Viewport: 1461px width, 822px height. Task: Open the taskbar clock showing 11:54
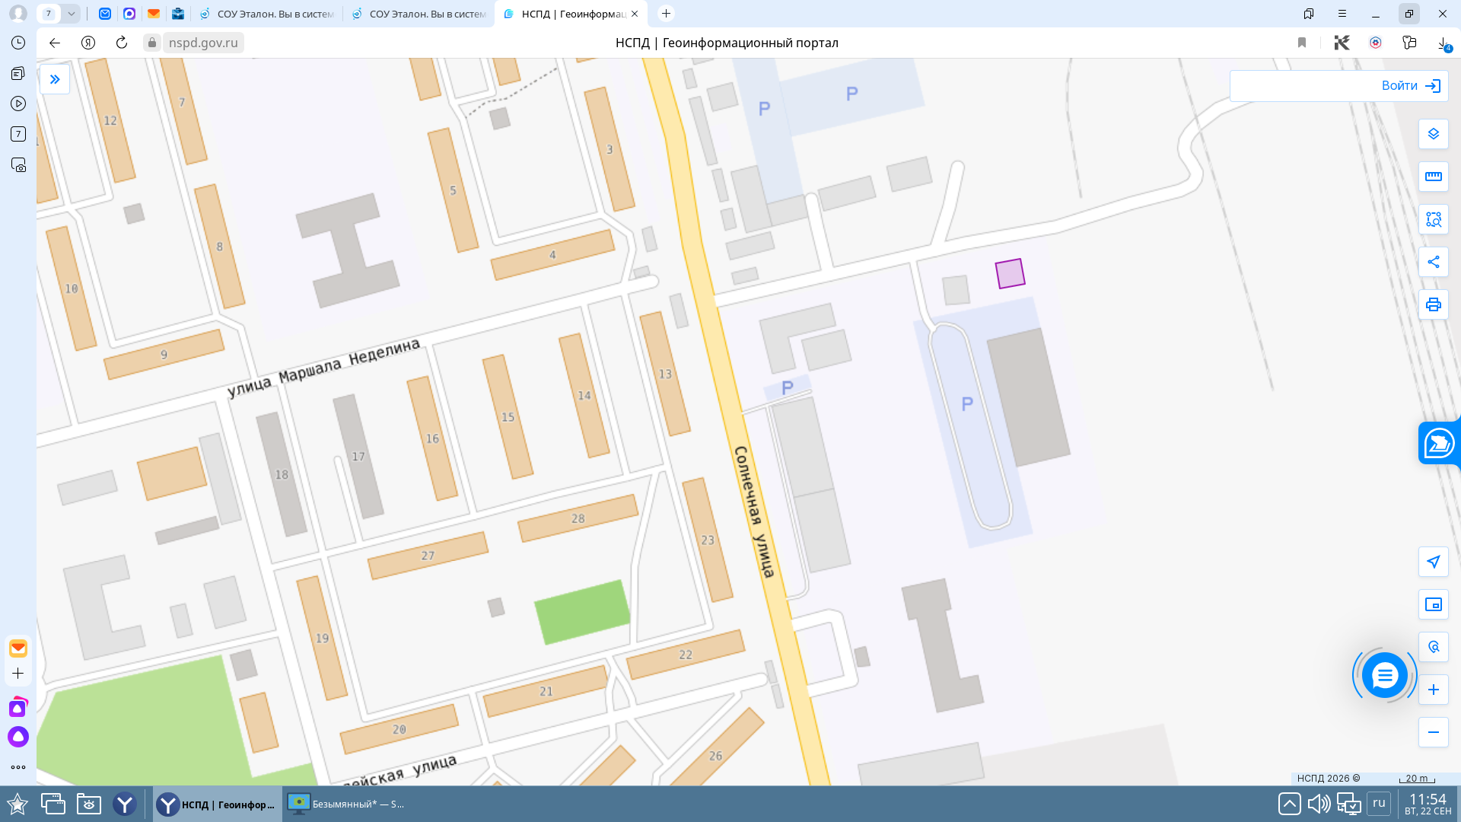point(1428,804)
